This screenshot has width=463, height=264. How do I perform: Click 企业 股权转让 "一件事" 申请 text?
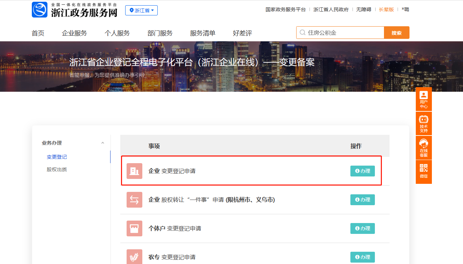click(x=212, y=200)
